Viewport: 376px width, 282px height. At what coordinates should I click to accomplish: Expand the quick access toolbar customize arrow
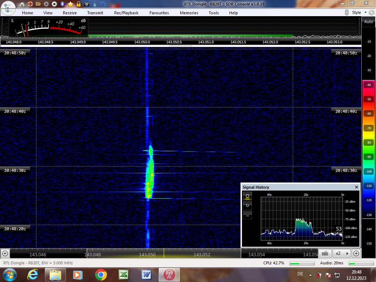coord(109,4)
